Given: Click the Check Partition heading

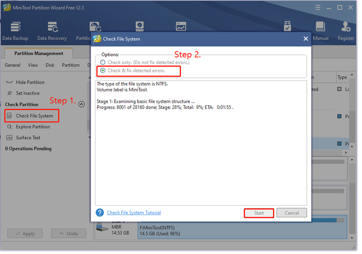Looking at the screenshot, I should 22,105.
